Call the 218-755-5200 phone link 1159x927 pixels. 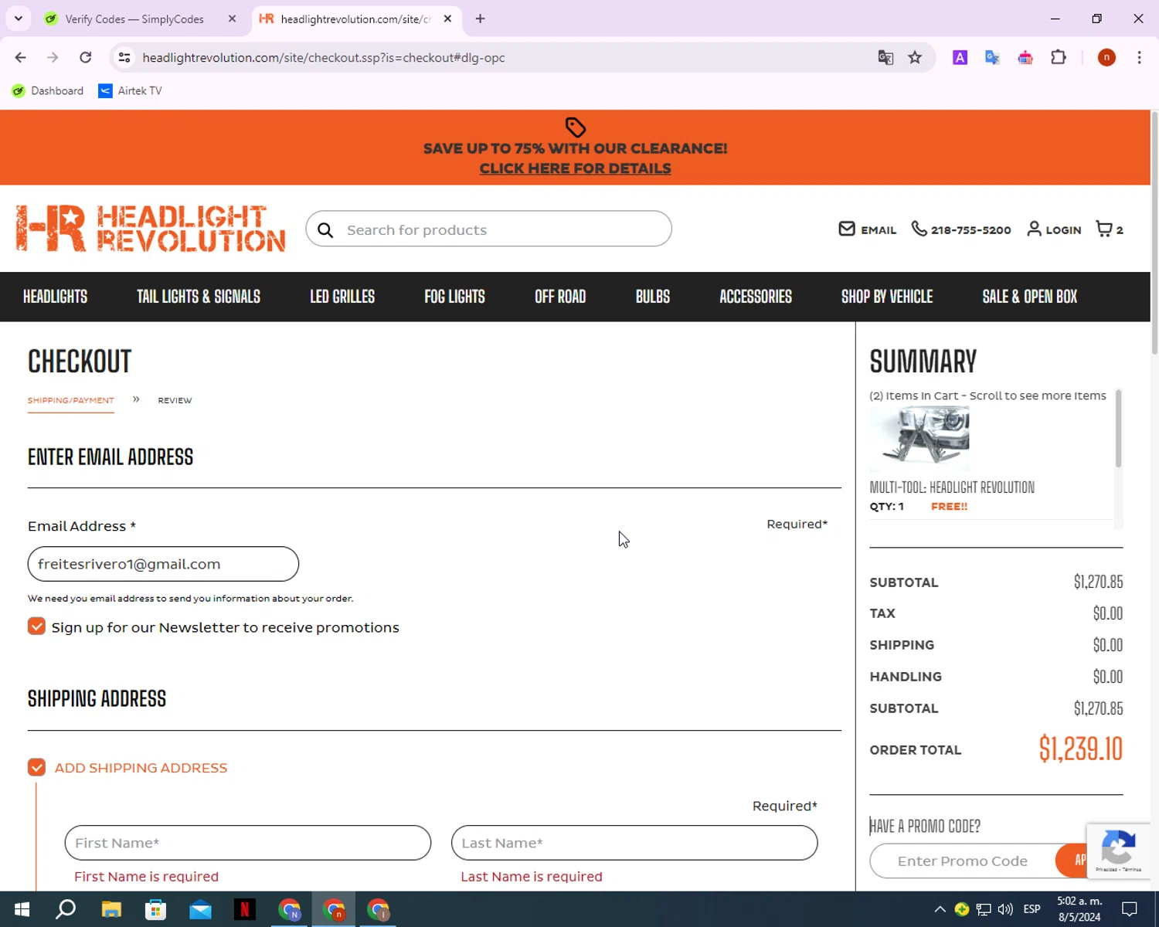click(x=961, y=229)
